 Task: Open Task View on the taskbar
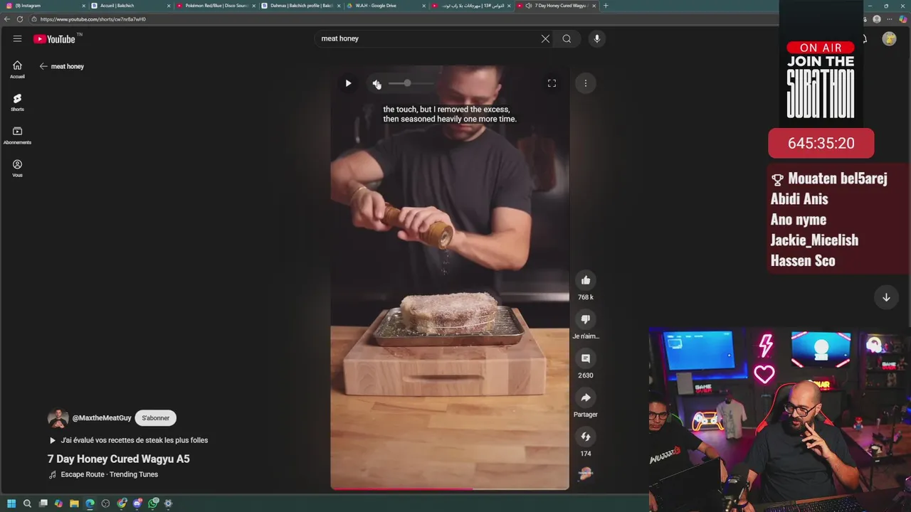43,503
